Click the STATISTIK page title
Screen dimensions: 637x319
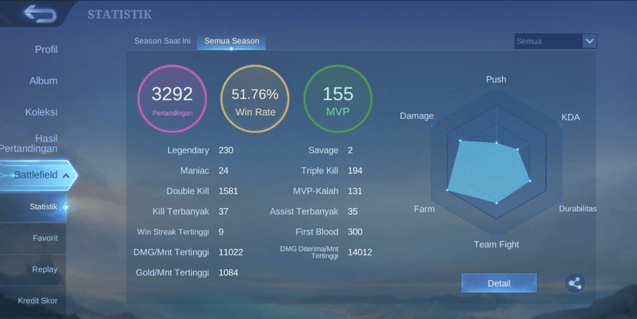click(x=120, y=14)
